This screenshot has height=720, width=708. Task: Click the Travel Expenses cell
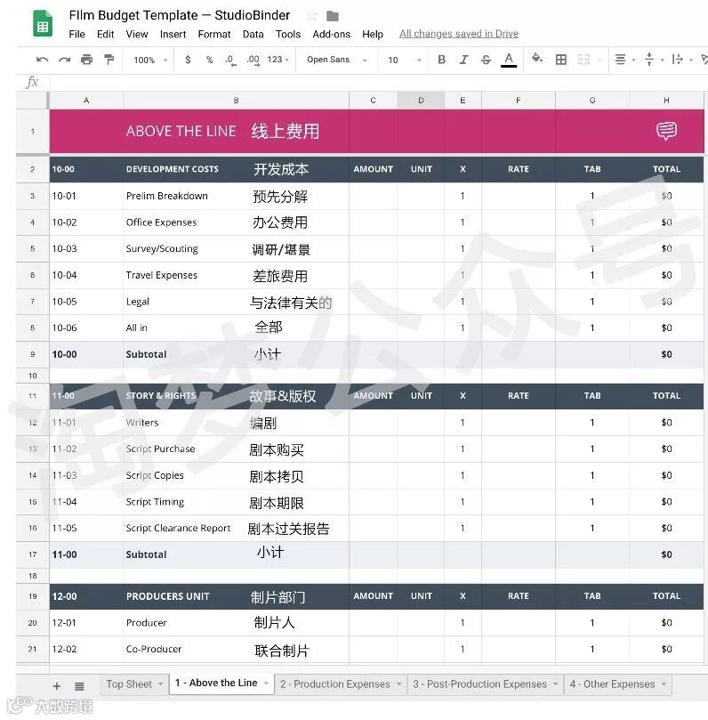tap(236, 276)
